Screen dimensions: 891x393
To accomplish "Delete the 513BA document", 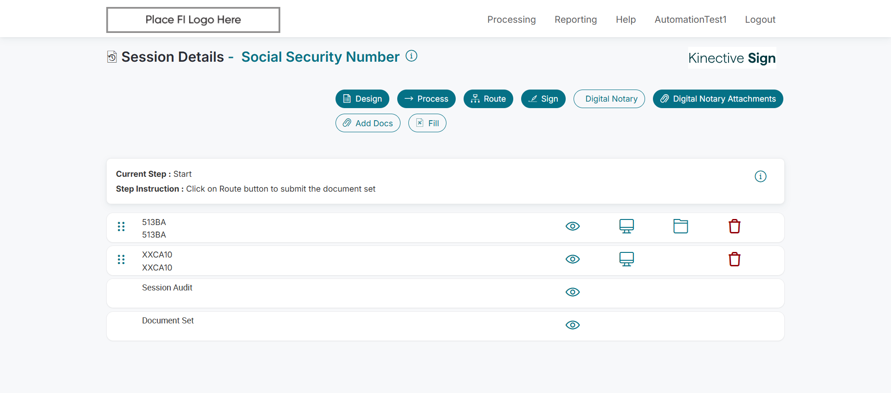I will [x=734, y=226].
